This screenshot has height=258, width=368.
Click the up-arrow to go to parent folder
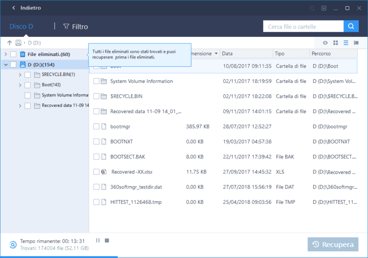click(9, 43)
